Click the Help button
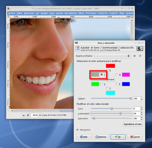 pyautogui.click(x=84, y=137)
